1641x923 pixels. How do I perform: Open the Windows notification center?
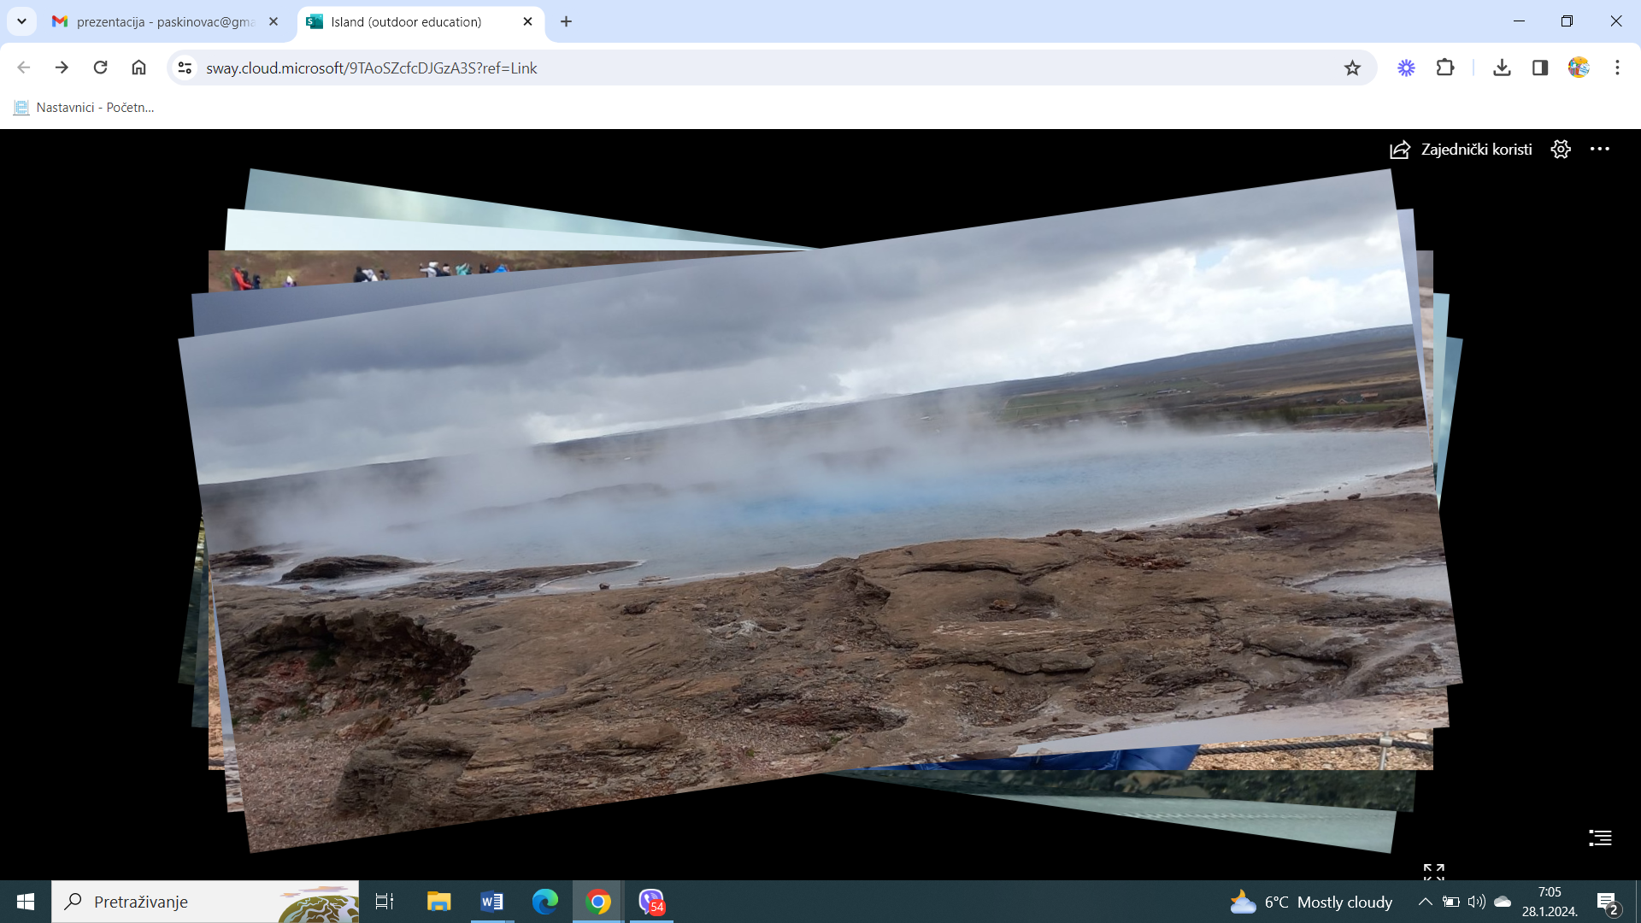pos(1608,902)
